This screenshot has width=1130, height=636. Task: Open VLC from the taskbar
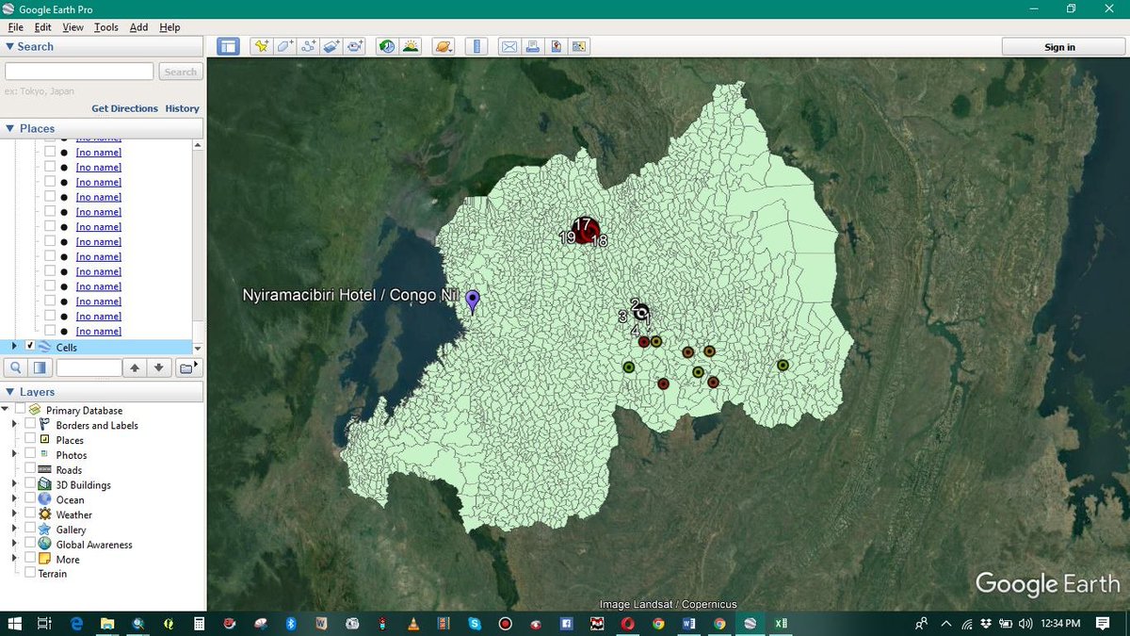412,623
